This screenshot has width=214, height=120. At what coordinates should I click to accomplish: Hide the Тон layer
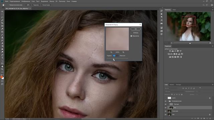[x=166, y=108]
